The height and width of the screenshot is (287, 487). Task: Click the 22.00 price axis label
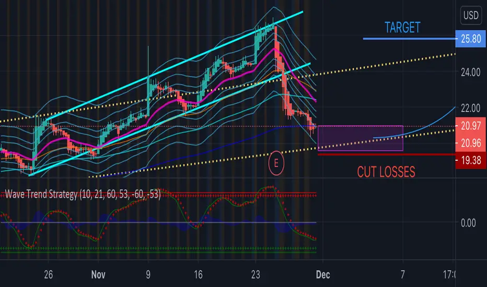coord(470,108)
